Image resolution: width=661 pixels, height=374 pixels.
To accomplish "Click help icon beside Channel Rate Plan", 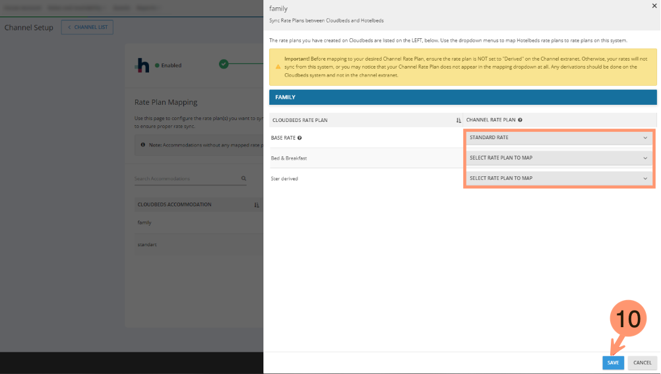I will (x=520, y=120).
